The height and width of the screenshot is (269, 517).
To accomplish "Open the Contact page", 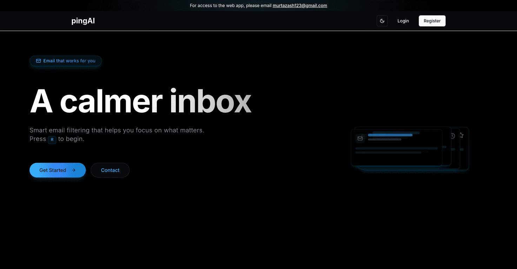I will 110,170.
